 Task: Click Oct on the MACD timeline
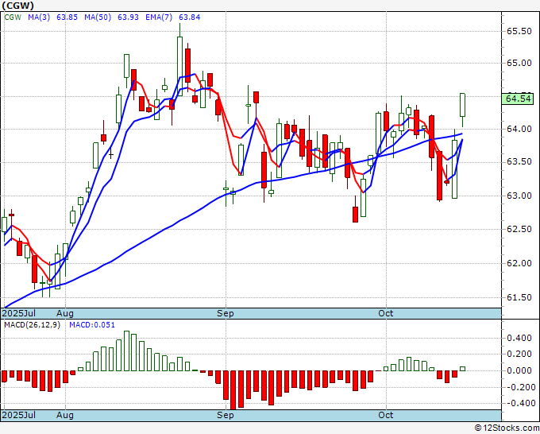pyautogui.click(x=386, y=415)
